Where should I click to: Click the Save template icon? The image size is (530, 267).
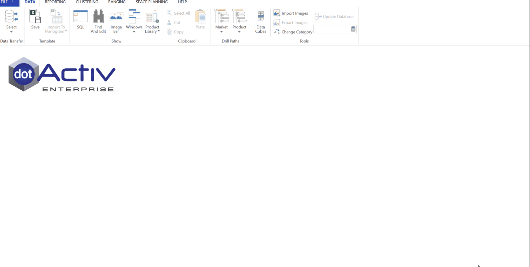35,16
